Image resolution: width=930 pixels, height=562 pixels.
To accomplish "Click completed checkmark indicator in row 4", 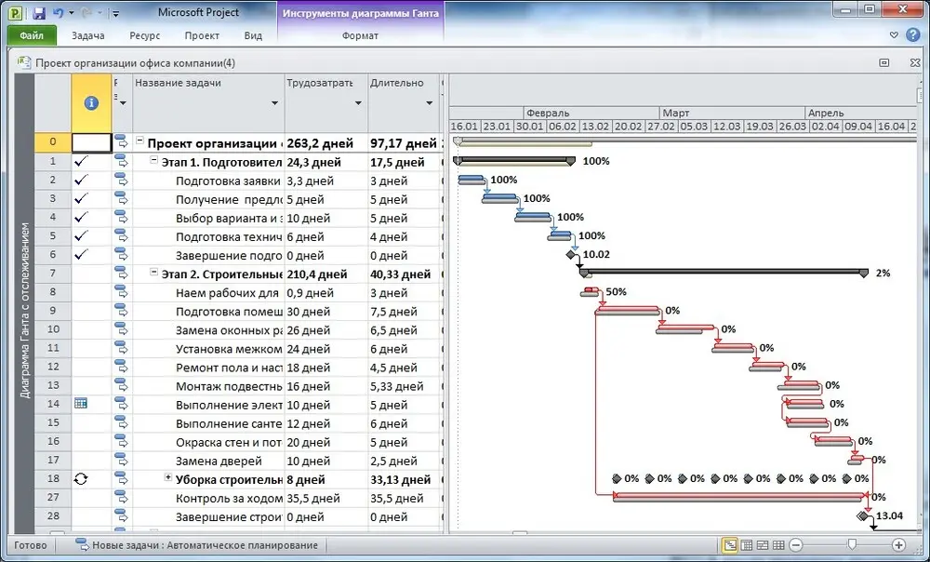I will tap(81, 217).
